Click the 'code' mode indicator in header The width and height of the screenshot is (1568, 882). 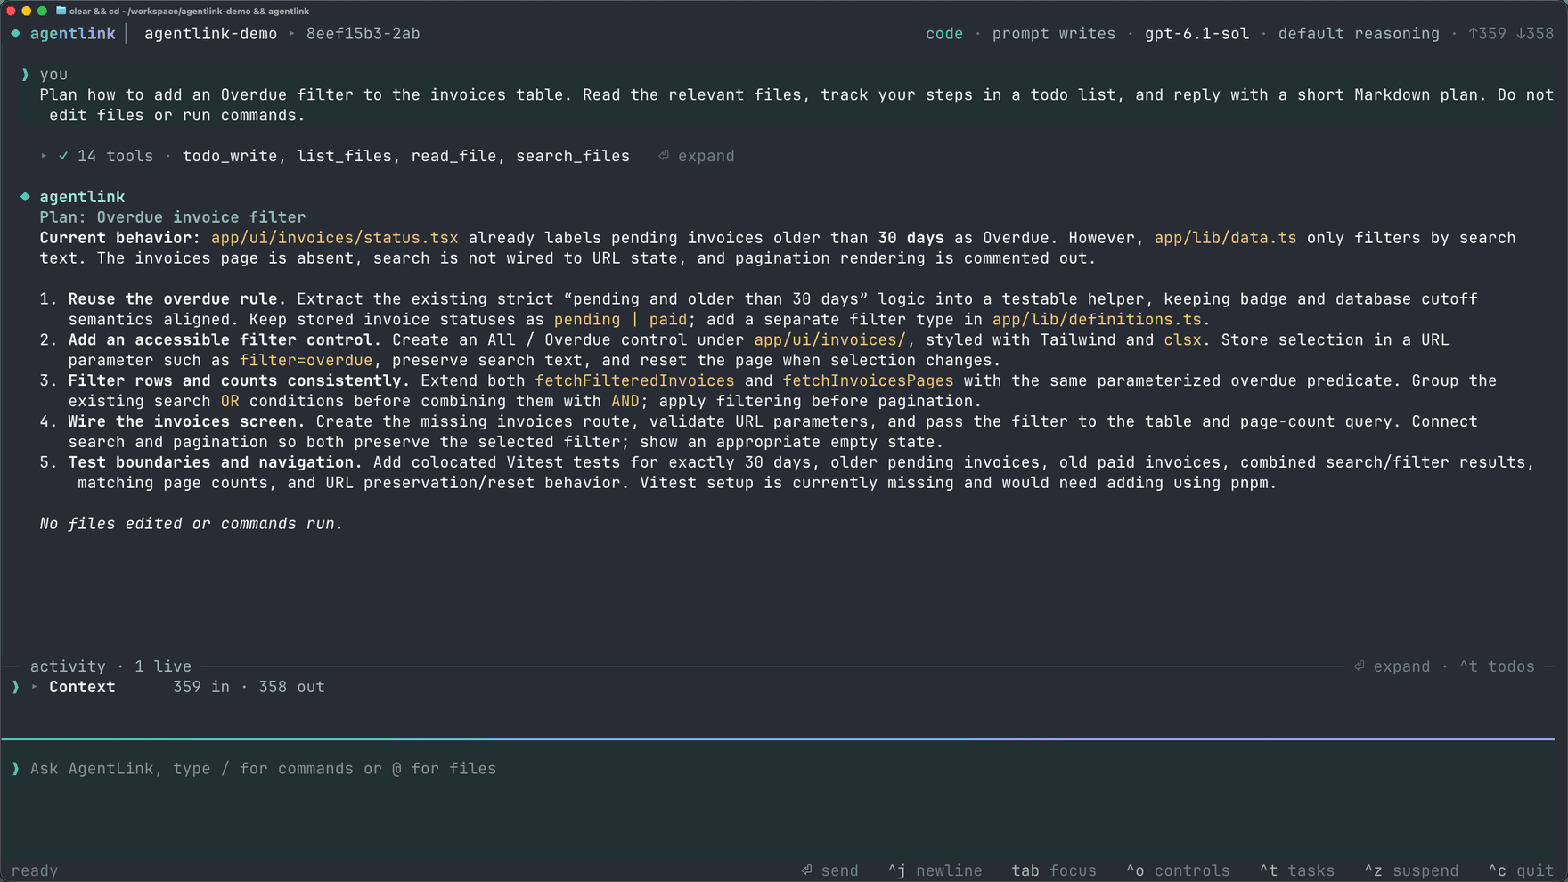[944, 34]
